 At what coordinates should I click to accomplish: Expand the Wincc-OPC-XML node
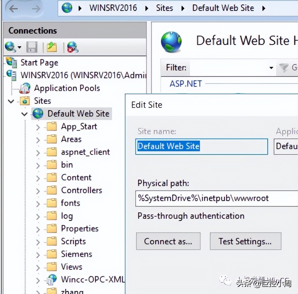coord(38,280)
